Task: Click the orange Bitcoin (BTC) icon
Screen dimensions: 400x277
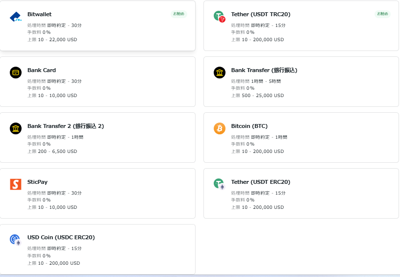Action: (x=220, y=128)
